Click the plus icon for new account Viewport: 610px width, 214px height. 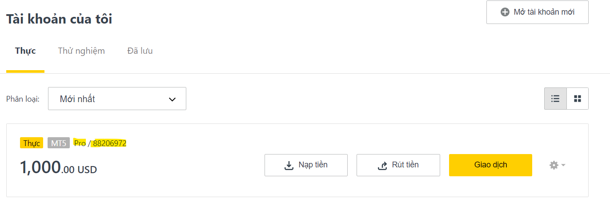click(505, 12)
